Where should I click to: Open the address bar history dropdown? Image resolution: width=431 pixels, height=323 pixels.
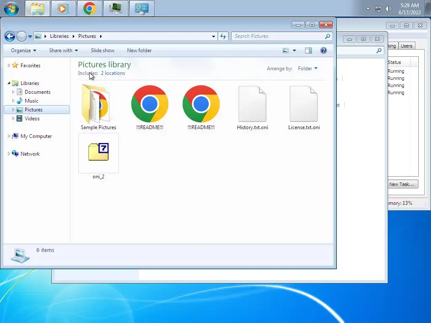point(213,36)
